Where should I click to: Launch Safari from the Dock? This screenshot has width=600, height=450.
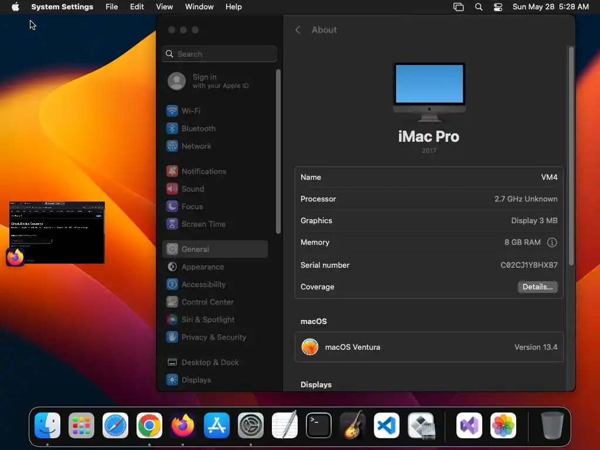[x=115, y=425]
